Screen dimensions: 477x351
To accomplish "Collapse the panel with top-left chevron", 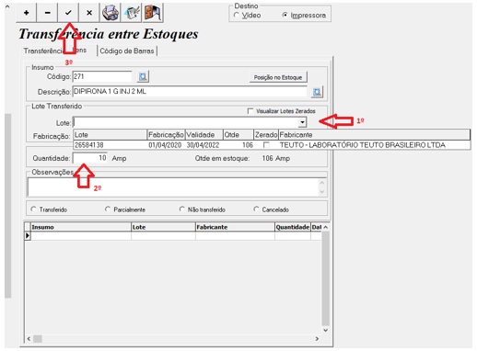I will click(x=7, y=6).
